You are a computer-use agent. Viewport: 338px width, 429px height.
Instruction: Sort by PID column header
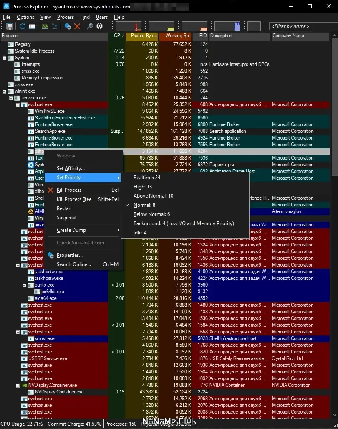coord(201,36)
